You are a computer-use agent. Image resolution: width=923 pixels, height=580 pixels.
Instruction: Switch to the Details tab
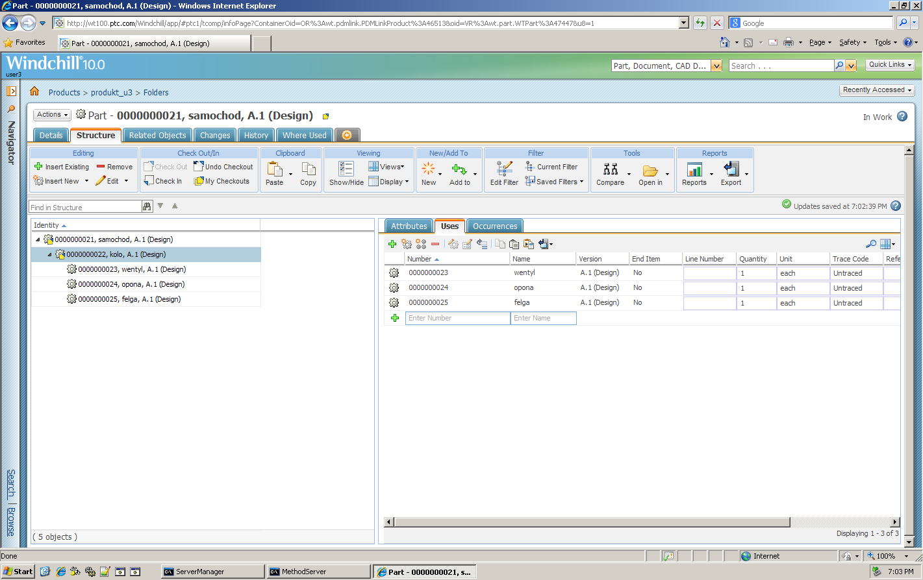tap(51, 135)
